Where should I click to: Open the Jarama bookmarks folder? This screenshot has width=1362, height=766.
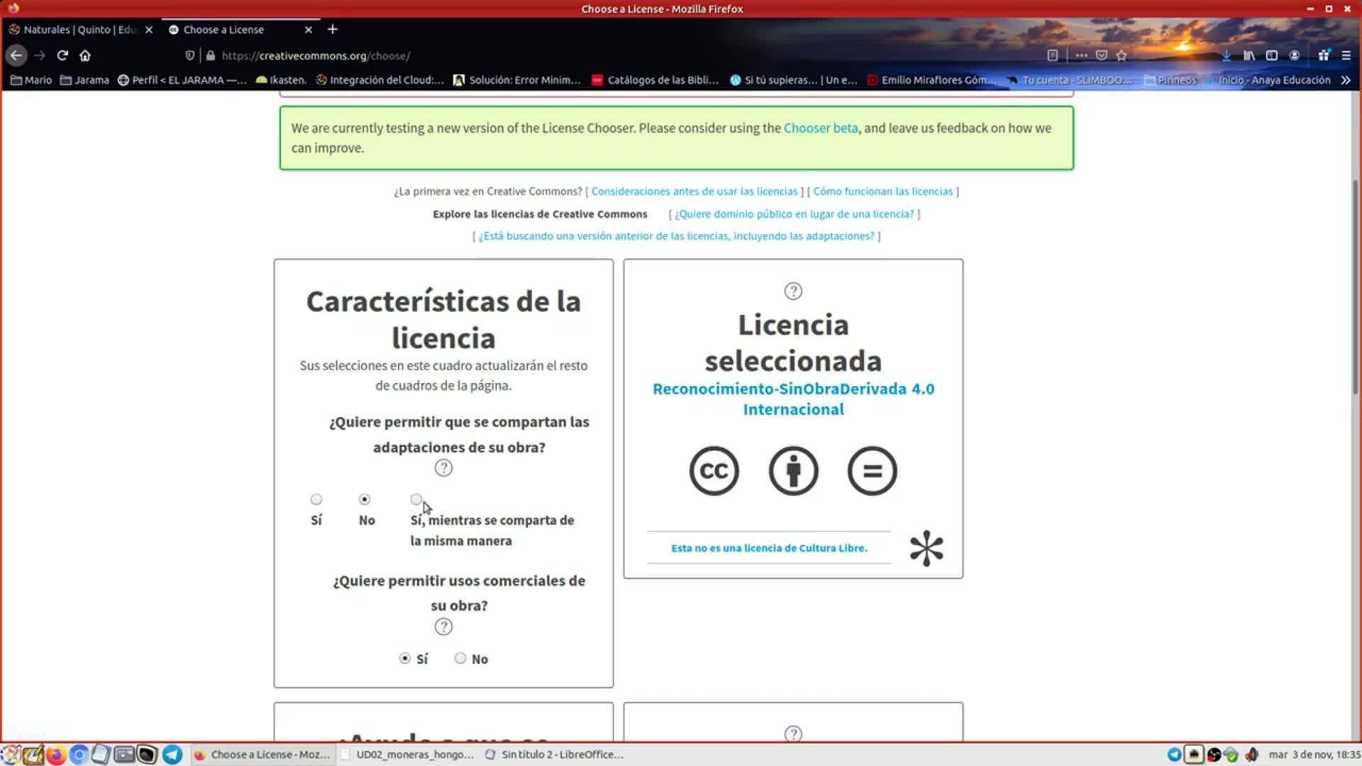coord(84,80)
